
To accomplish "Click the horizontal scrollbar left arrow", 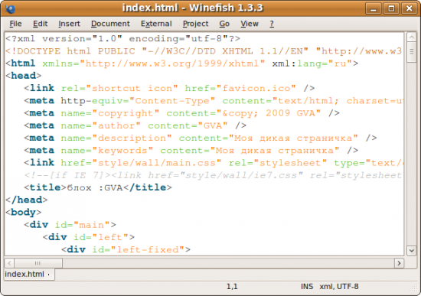I will [9, 263].
